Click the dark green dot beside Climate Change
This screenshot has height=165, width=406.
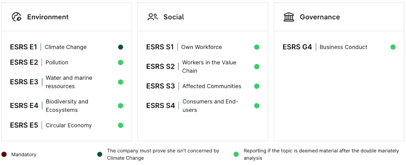click(121, 47)
